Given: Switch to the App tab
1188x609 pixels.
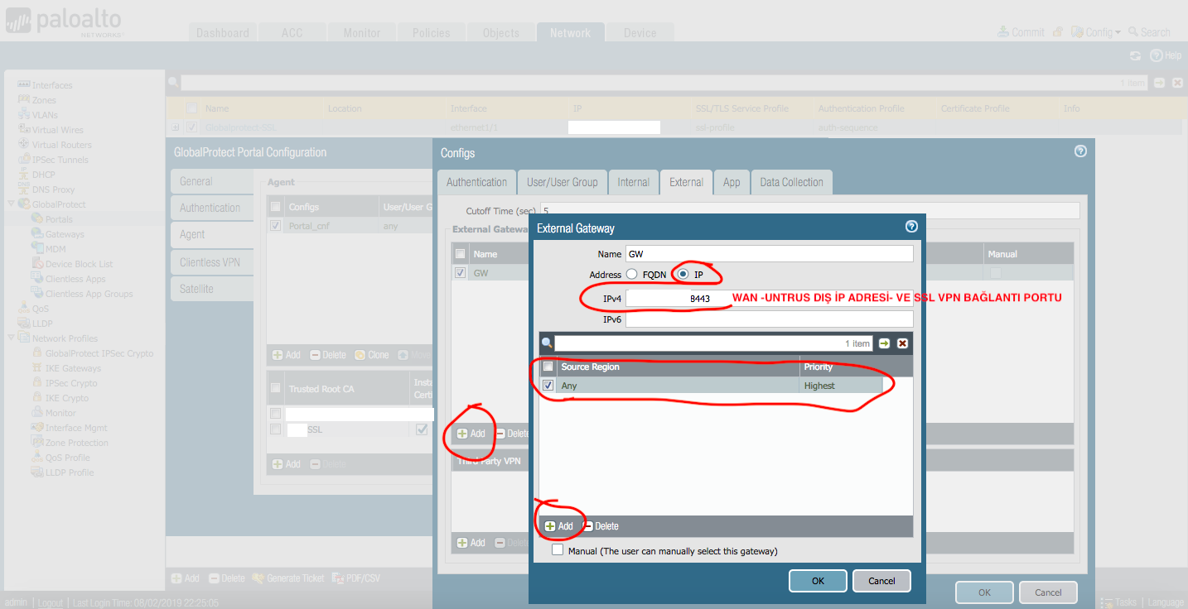Looking at the screenshot, I should coord(732,182).
